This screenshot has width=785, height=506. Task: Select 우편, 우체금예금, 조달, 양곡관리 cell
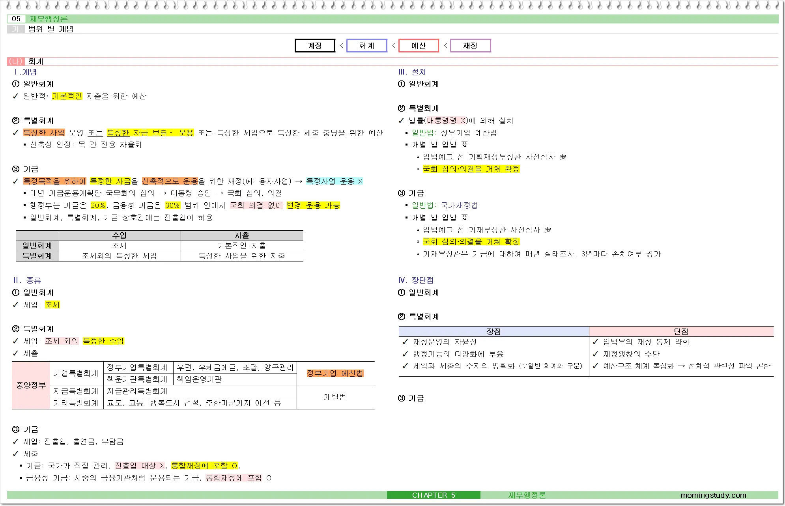[x=235, y=368]
